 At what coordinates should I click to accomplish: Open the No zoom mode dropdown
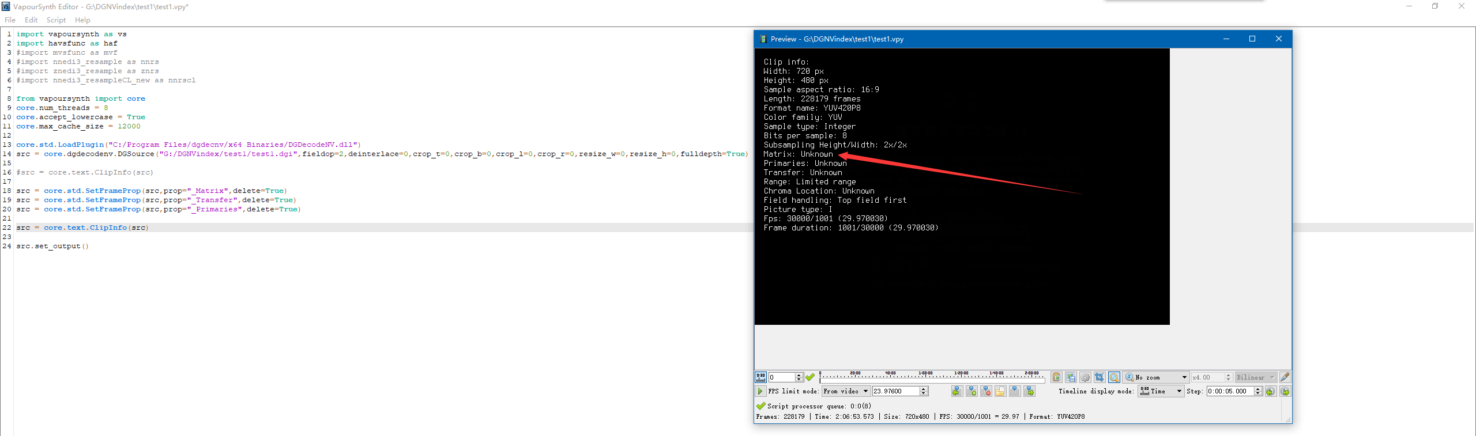tap(1155, 377)
